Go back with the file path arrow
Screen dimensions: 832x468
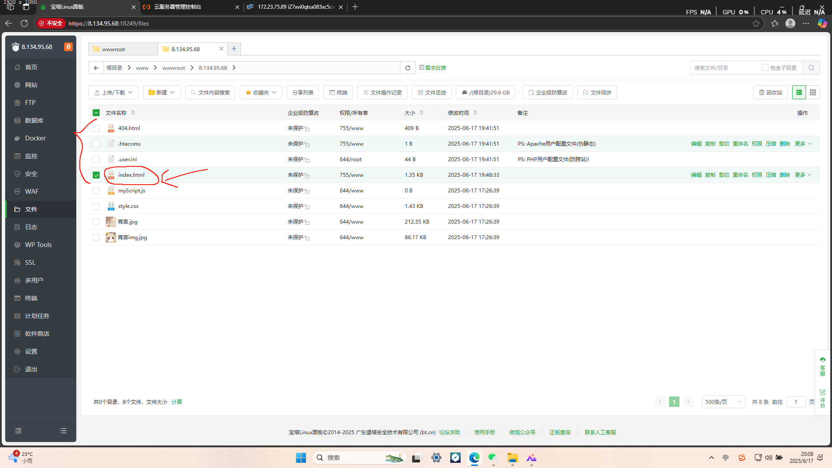[96, 68]
